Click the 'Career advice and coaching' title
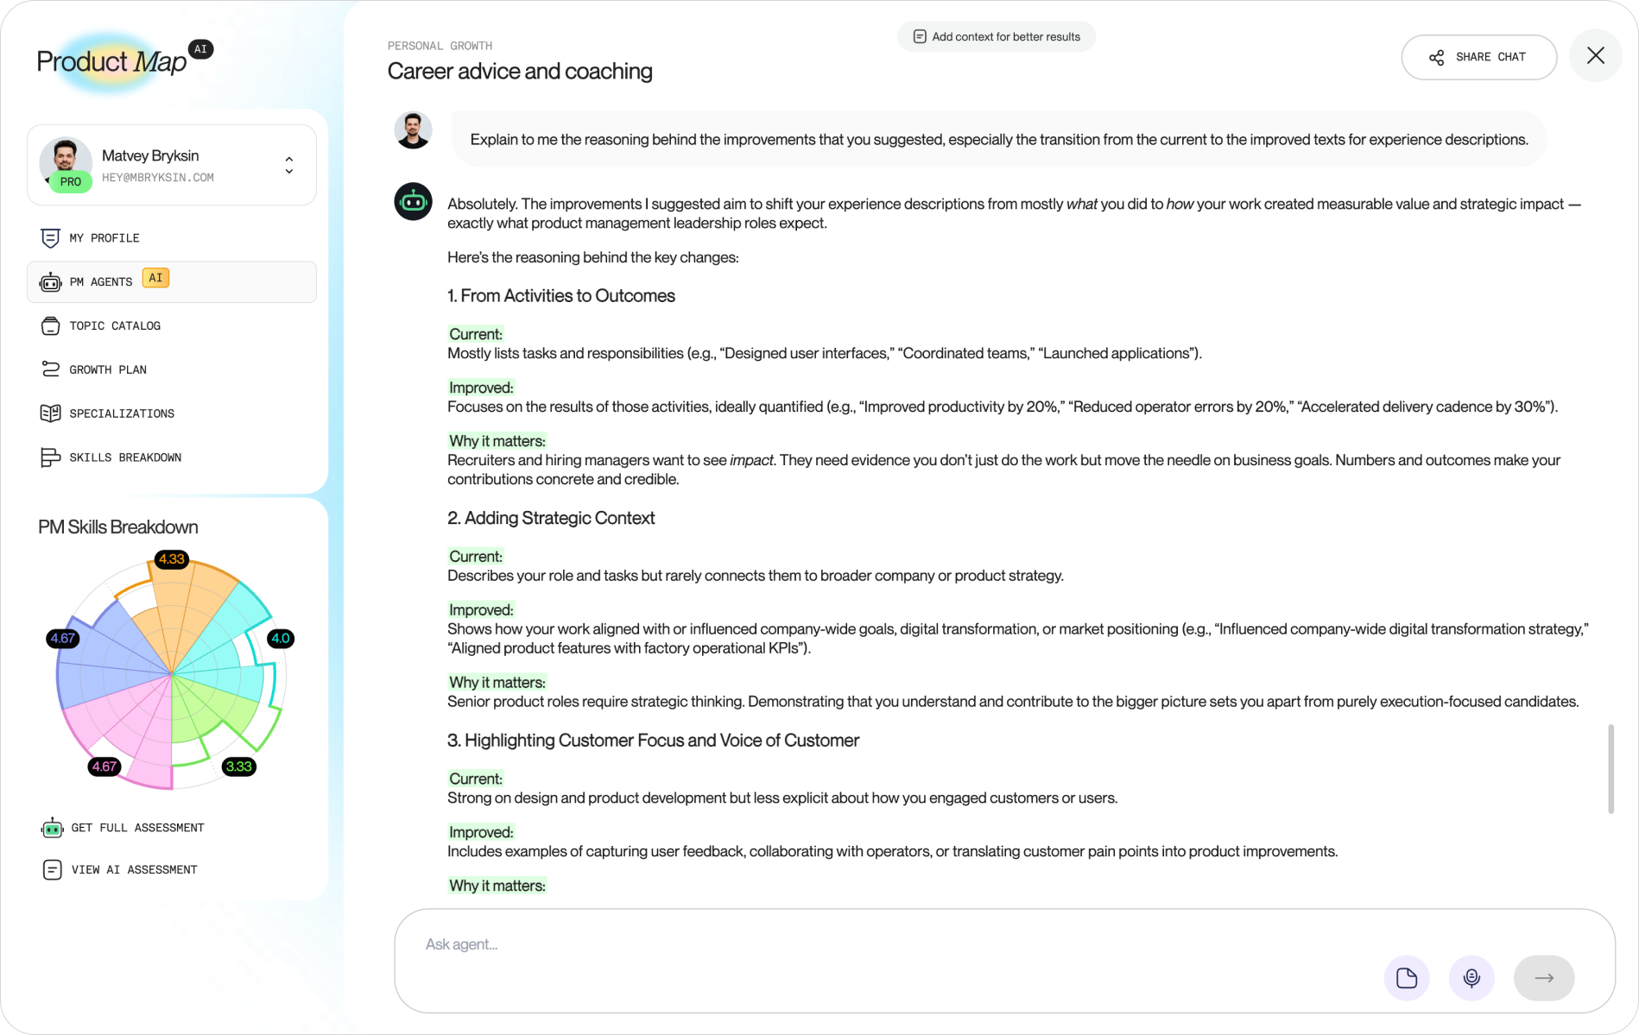This screenshot has width=1639, height=1035. [x=520, y=71]
